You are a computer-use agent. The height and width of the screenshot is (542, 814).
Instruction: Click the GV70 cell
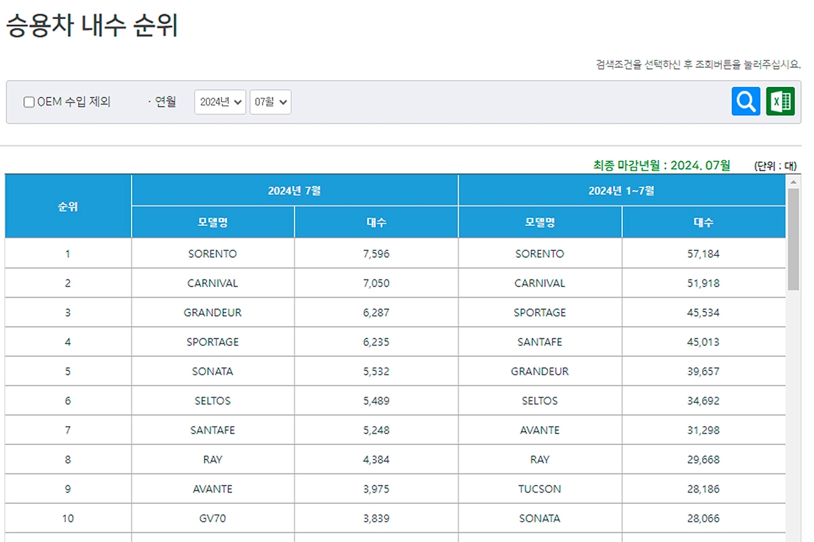coord(213,518)
